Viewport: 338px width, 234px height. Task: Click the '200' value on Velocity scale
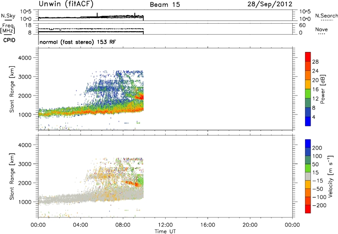click(317, 148)
